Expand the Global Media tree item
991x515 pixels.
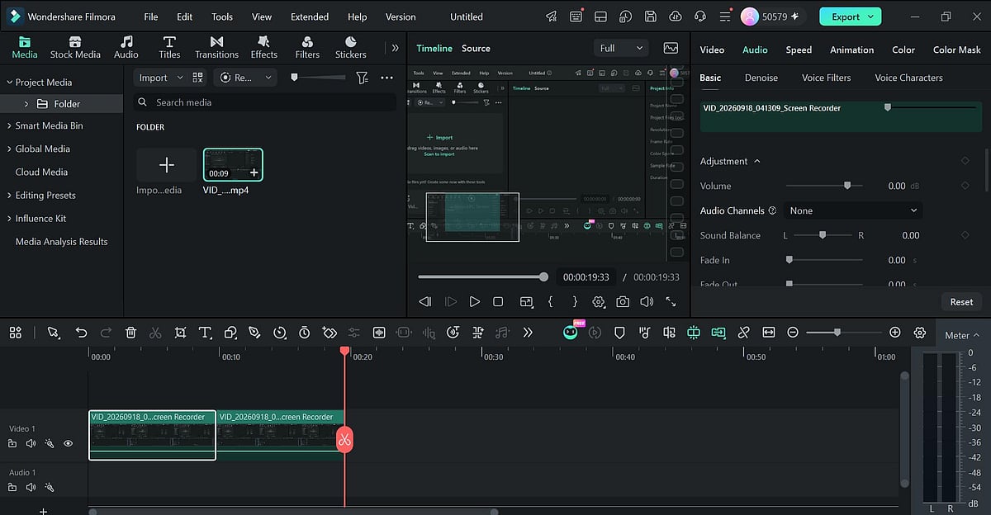coord(9,149)
